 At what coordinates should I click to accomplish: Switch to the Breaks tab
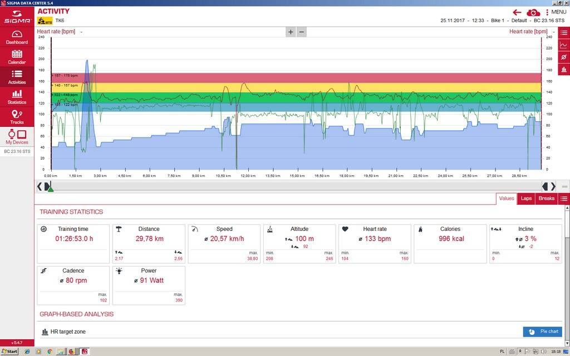pyautogui.click(x=547, y=199)
